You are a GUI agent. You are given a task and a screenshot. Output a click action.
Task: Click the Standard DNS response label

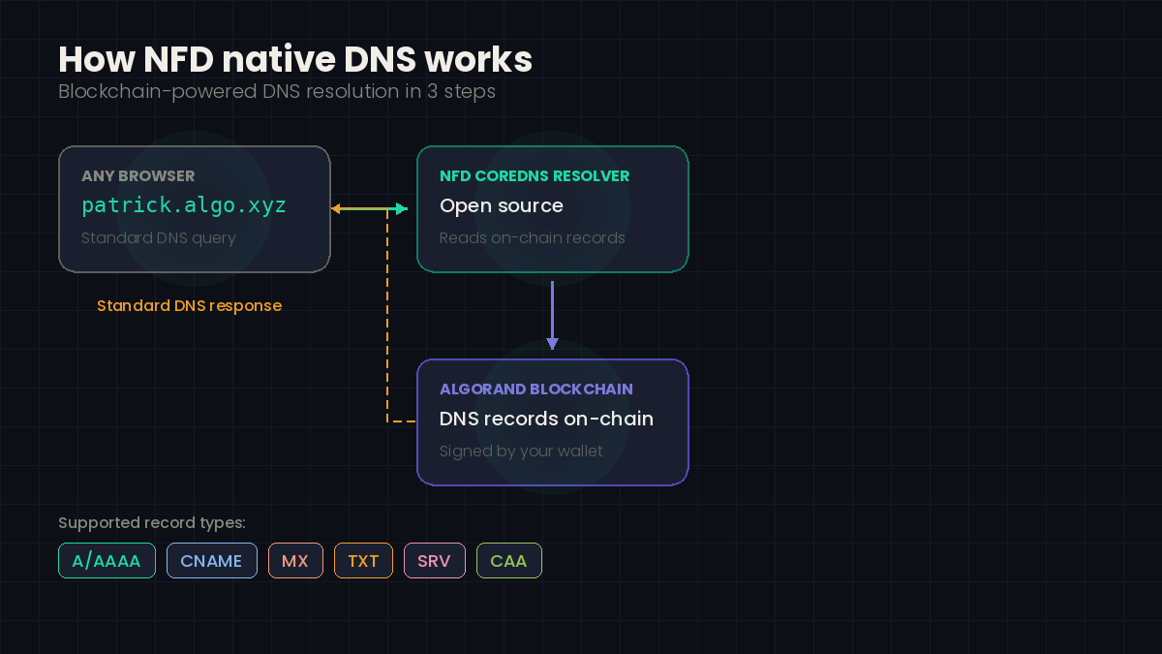click(189, 305)
